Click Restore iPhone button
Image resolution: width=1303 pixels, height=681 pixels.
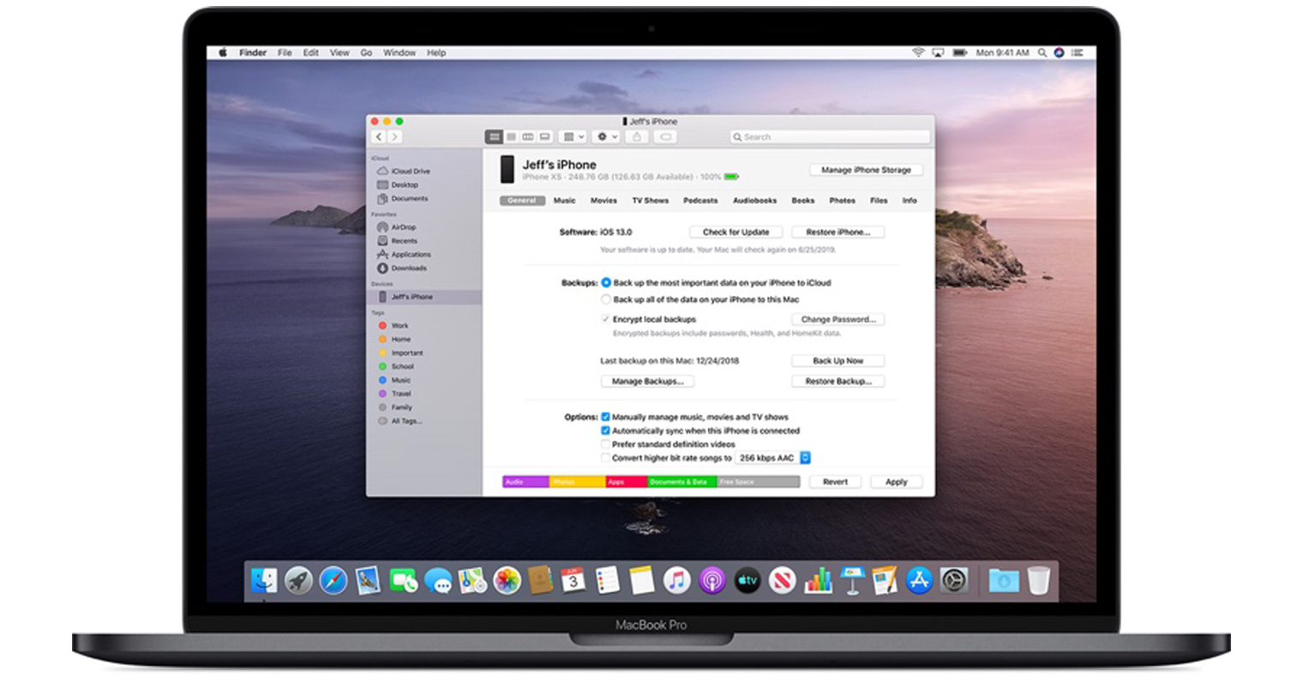coord(838,232)
